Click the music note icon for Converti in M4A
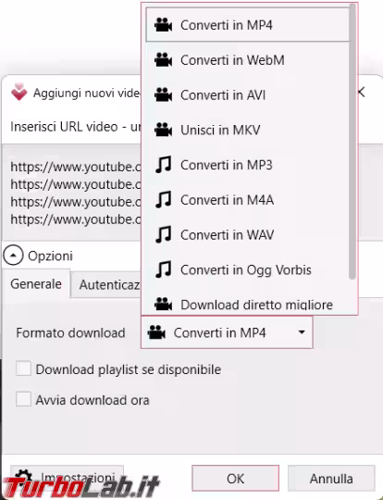The image size is (383, 500). pos(164,200)
